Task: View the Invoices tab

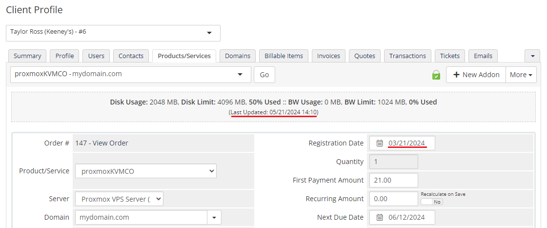Action: tap(328, 56)
